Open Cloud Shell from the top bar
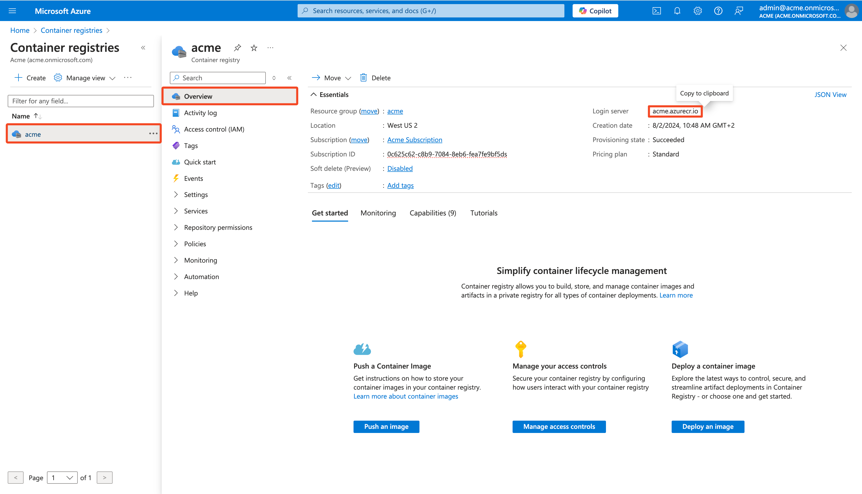The image size is (862, 494). (x=656, y=11)
